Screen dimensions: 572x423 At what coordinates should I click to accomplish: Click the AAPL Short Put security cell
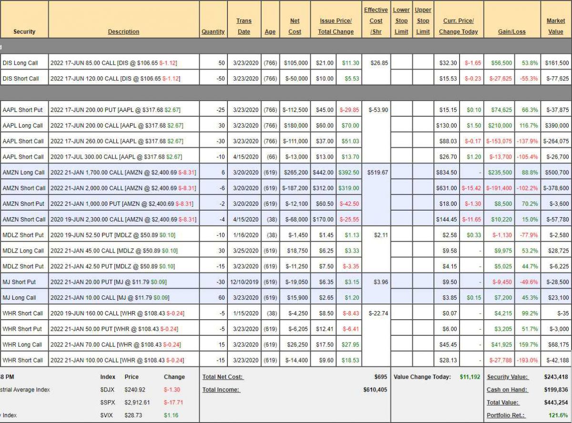coord(22,110)
